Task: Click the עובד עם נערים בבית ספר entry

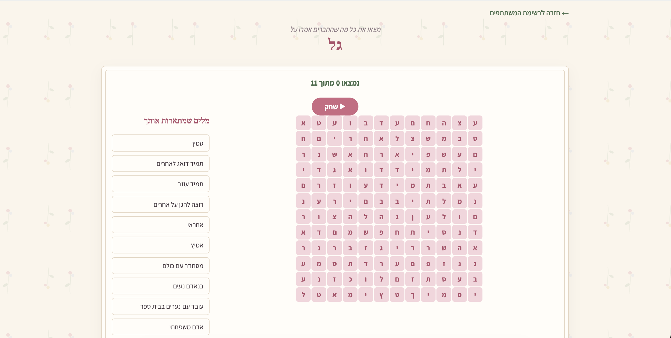Action: point(161,307)
